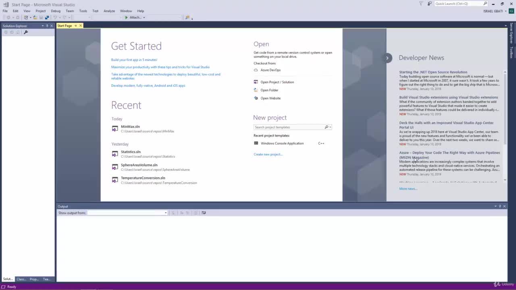Click the Create new project link
Viewport: 516px width, 290px height.
tap(268, 154)
